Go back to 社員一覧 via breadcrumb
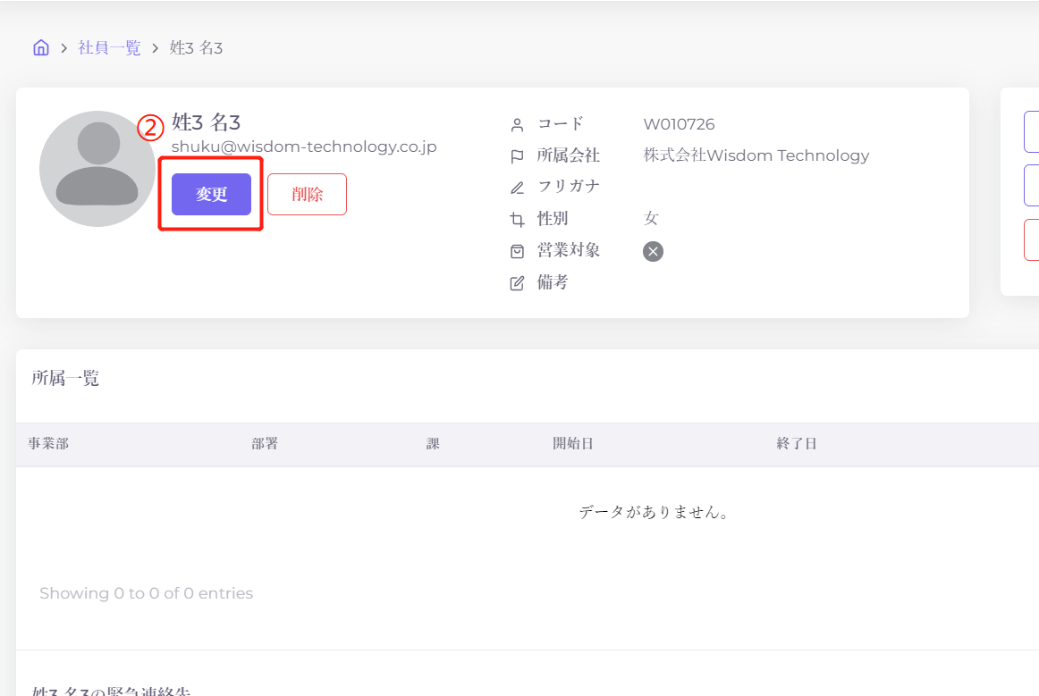1039x696 pixels. pos(109,48)
